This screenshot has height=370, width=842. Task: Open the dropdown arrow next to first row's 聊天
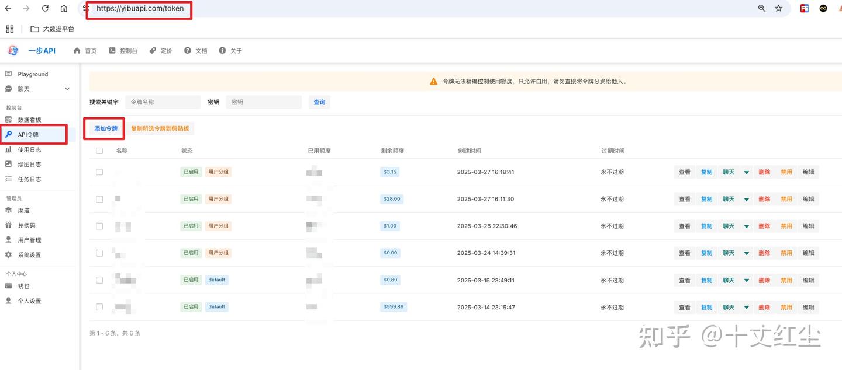pos(746,172)
